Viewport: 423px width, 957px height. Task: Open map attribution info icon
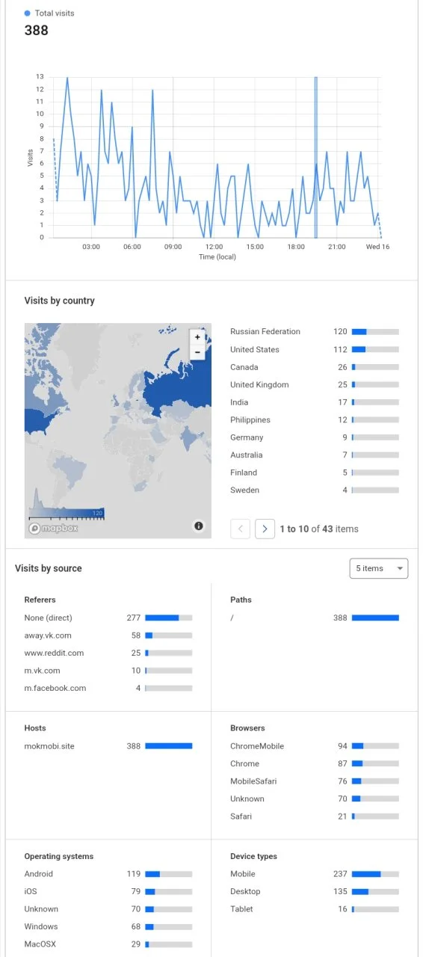pos(199,526)
